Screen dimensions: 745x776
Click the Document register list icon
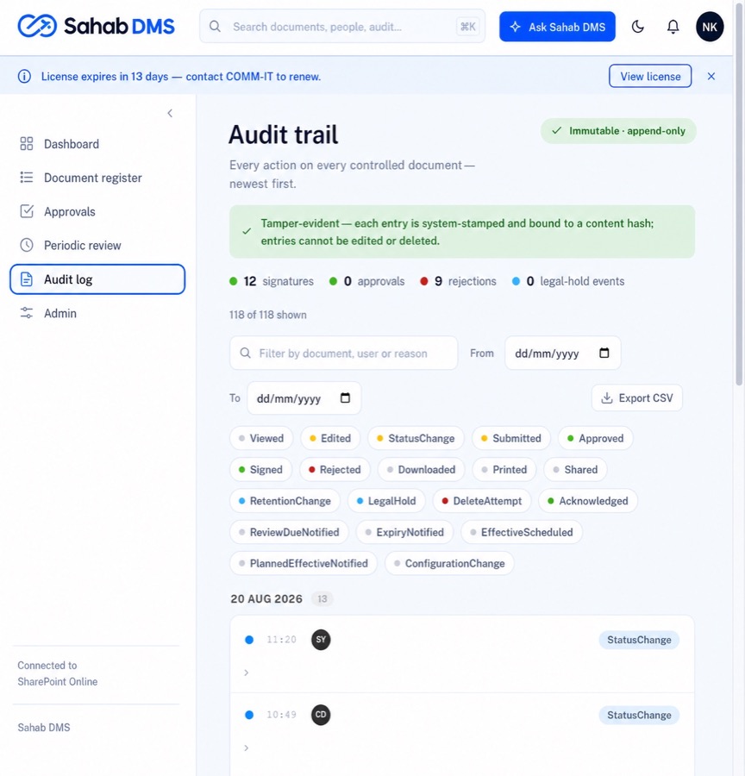26,178
